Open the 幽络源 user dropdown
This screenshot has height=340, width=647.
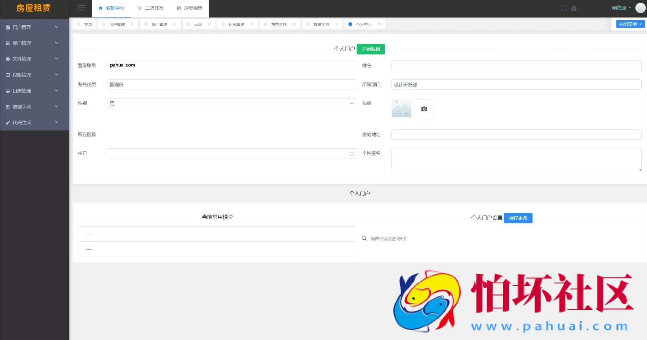pyautogui.click(x=620, y=7)
